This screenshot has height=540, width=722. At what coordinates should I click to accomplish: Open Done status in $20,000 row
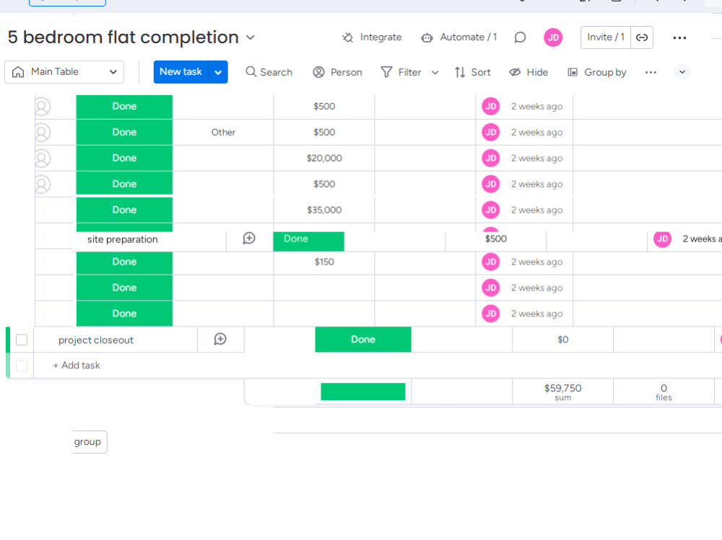(124, 158)
